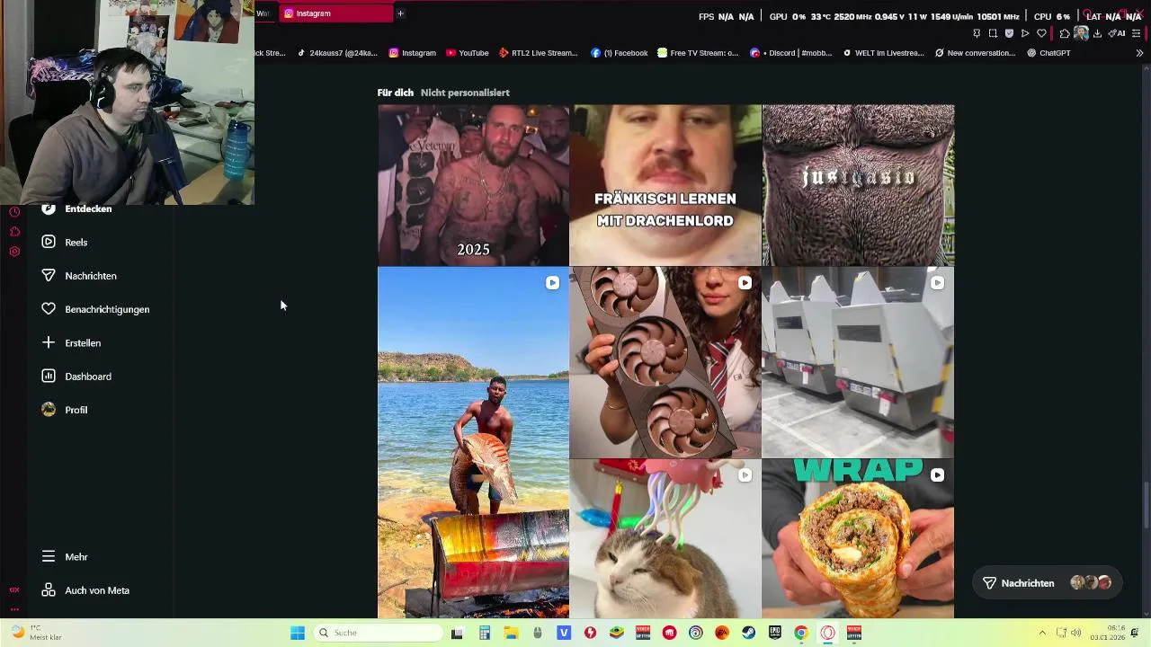Click the Erstellen plus icon
This screenshot has height=647, width=1151.
49,342
